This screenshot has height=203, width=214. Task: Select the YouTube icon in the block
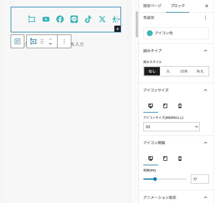[x=46, y=19]
